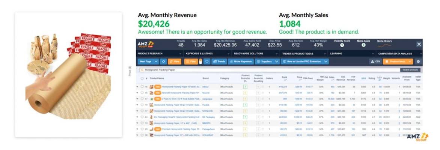440x150 pixels.
Task: Favorite product row number 47
Action: point(142,99)
